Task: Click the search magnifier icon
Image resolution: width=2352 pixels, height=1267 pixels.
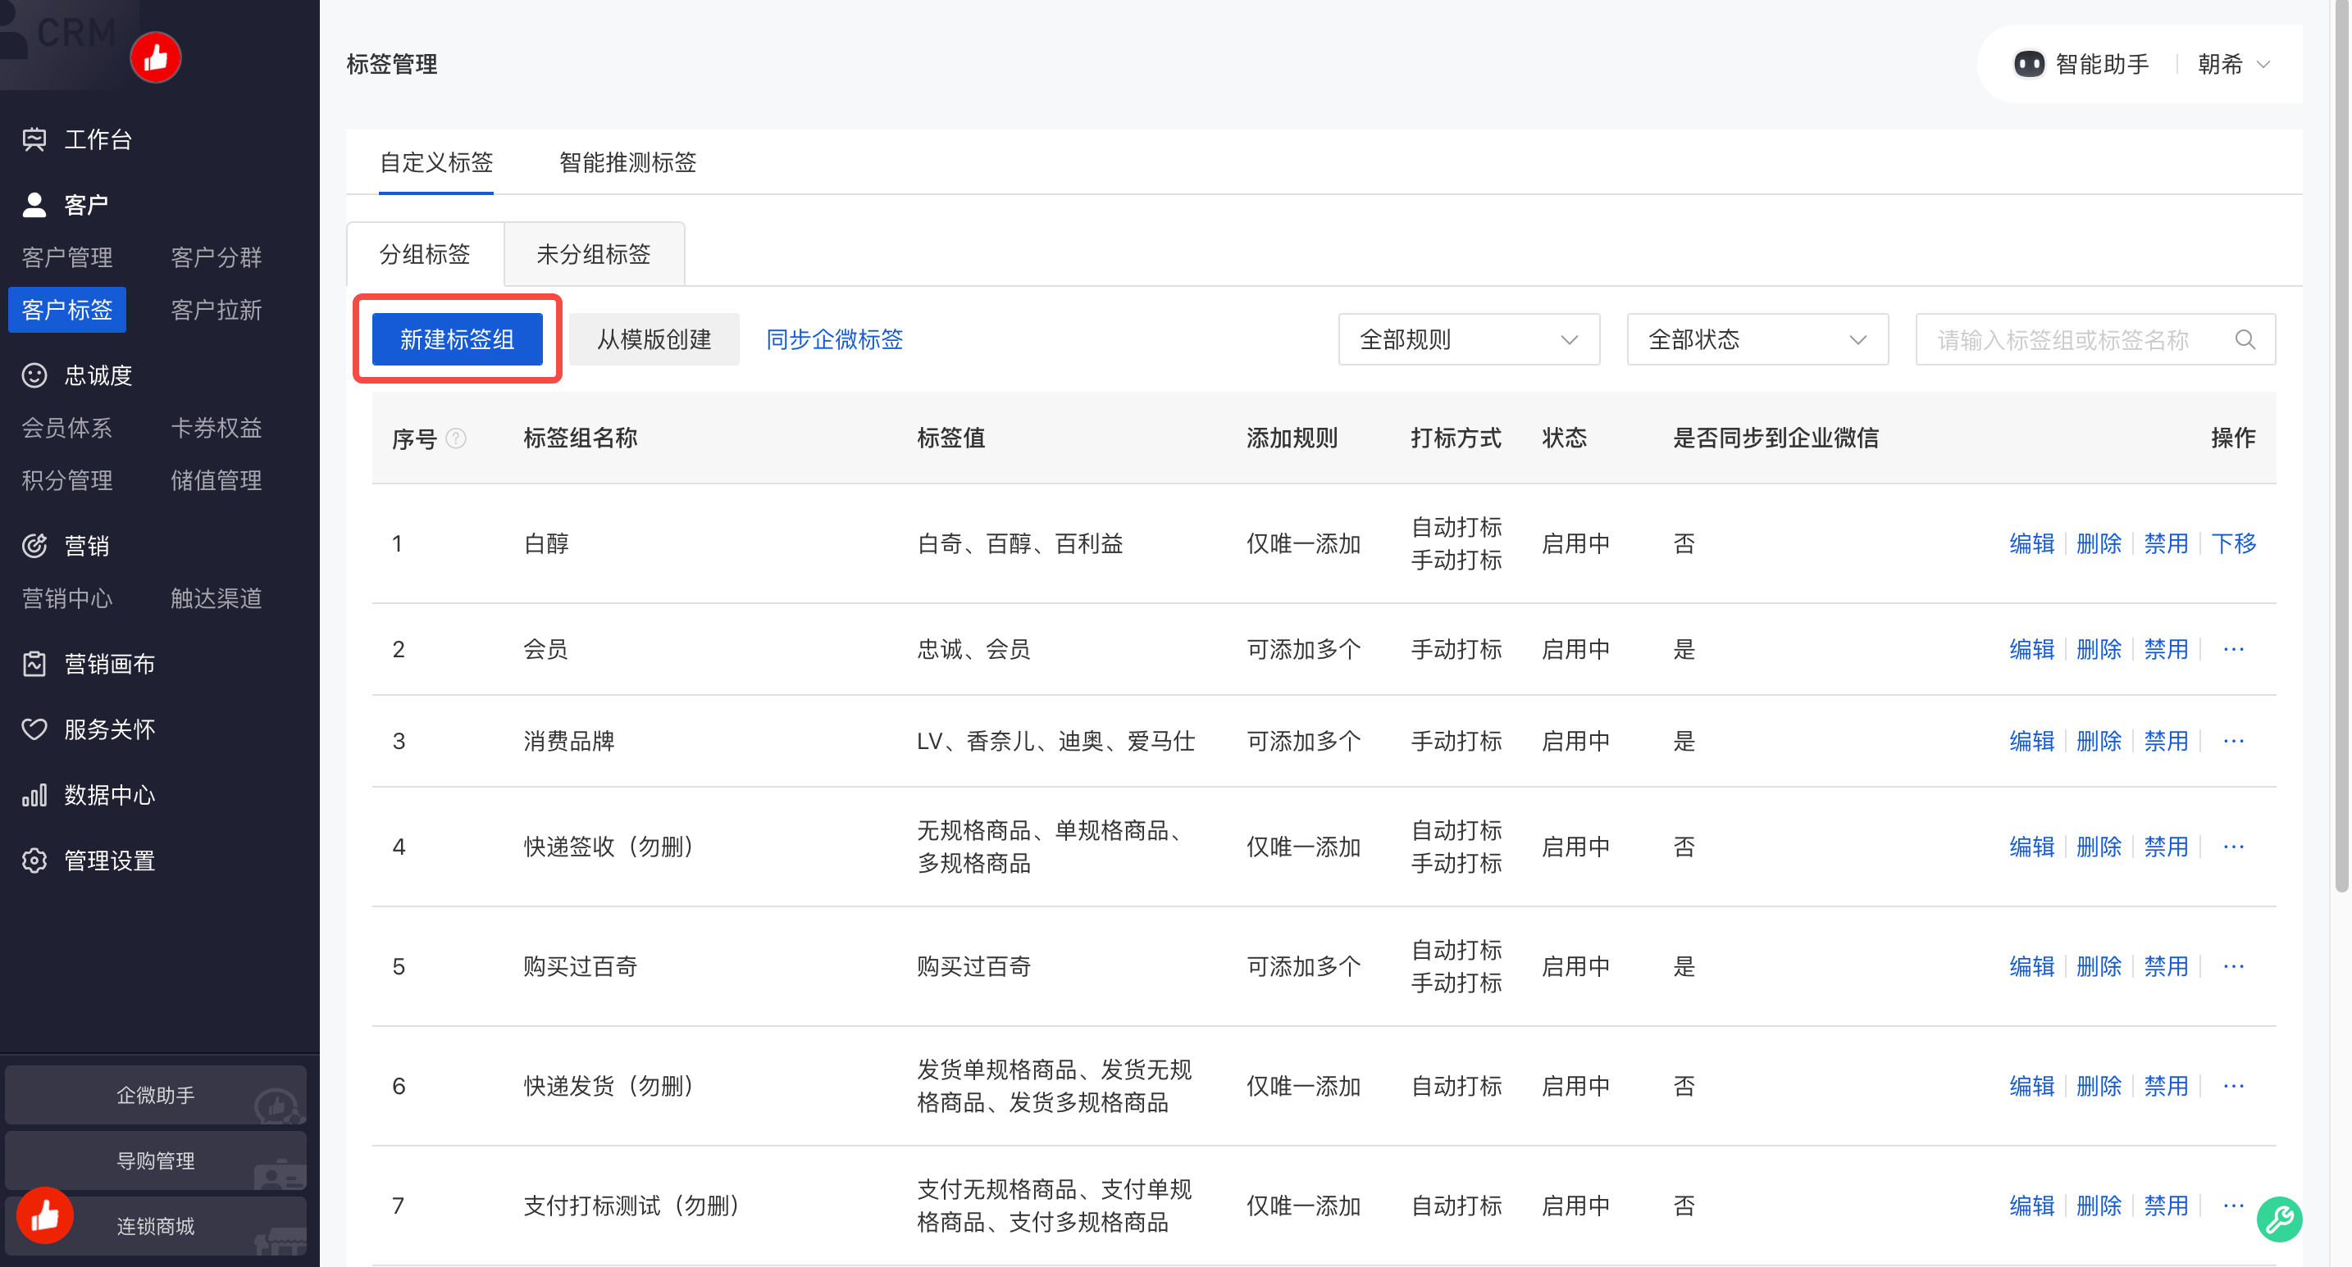Action: click(x=2245, y=339)
